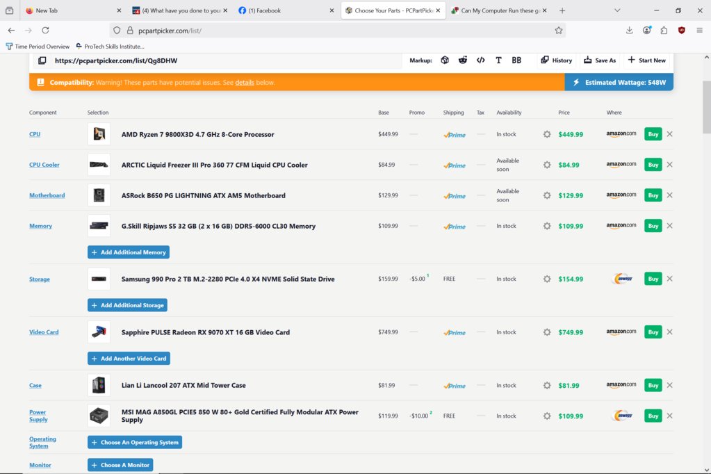711x474 pixels.
Task: Switch to the New Tab tab
Action: pyautogui.click(x=73, y=10)
